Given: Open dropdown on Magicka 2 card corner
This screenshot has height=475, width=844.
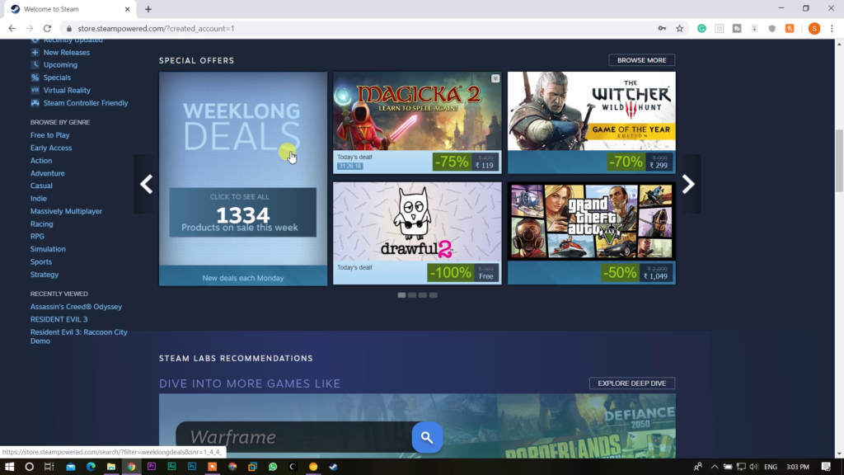Looking at the screenshot, I should (495, 78).
